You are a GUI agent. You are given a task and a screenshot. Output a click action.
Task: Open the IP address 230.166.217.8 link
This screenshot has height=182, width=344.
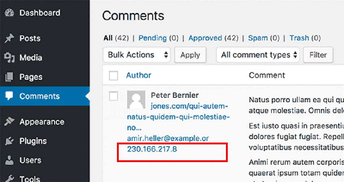pos(152,149)
